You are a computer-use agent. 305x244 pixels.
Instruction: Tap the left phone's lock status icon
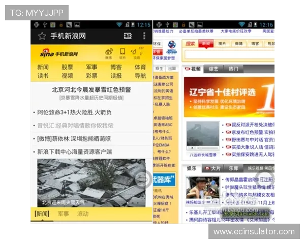pyautogui.click(x=61, y=25)
